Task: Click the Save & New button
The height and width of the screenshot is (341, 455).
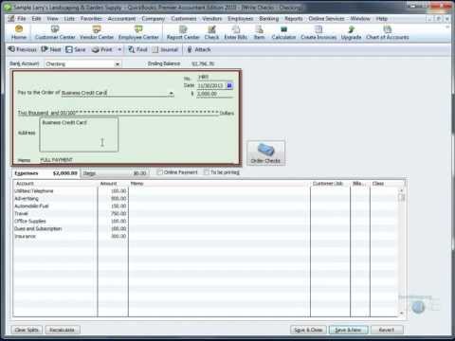Action: coord(348,330)
